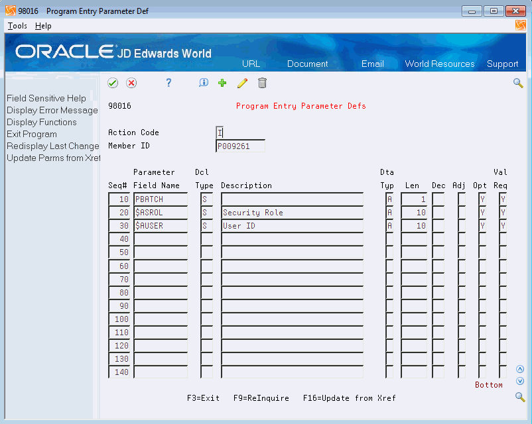Click the trash can Delete icon

262,83
